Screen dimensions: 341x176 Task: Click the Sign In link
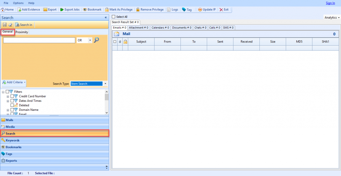click(x=330, y=3)
